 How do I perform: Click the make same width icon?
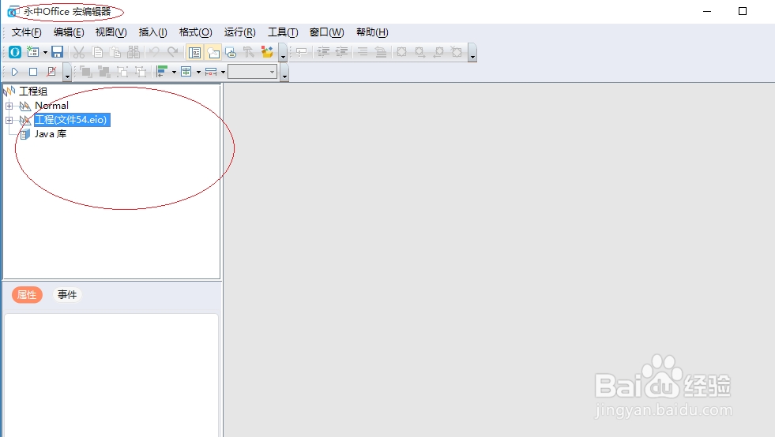[211, 72]
